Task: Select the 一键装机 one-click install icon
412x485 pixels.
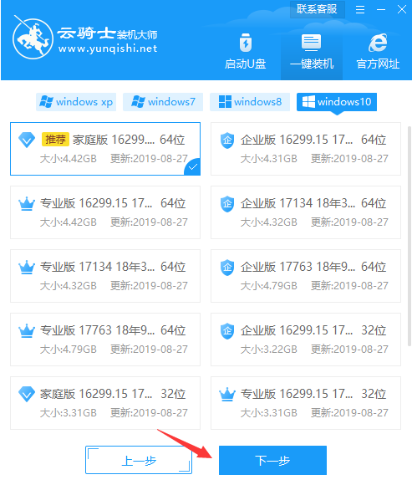Action: pyautogui.click(x=312, y=52)
